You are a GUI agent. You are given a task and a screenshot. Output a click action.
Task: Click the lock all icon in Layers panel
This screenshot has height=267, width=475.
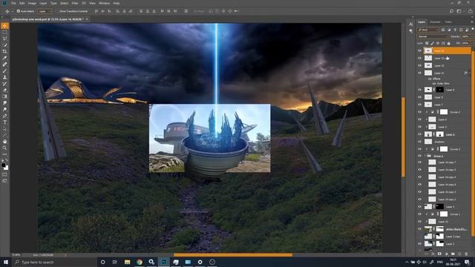448,43
